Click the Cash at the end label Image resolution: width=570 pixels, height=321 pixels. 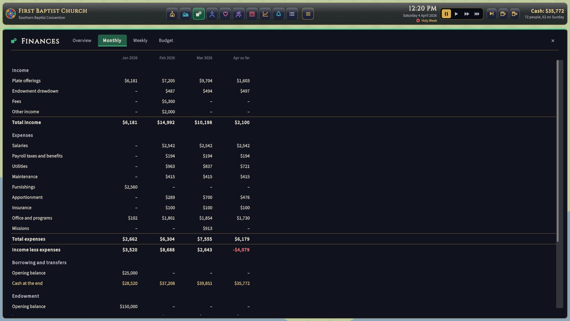coord(27,283)
